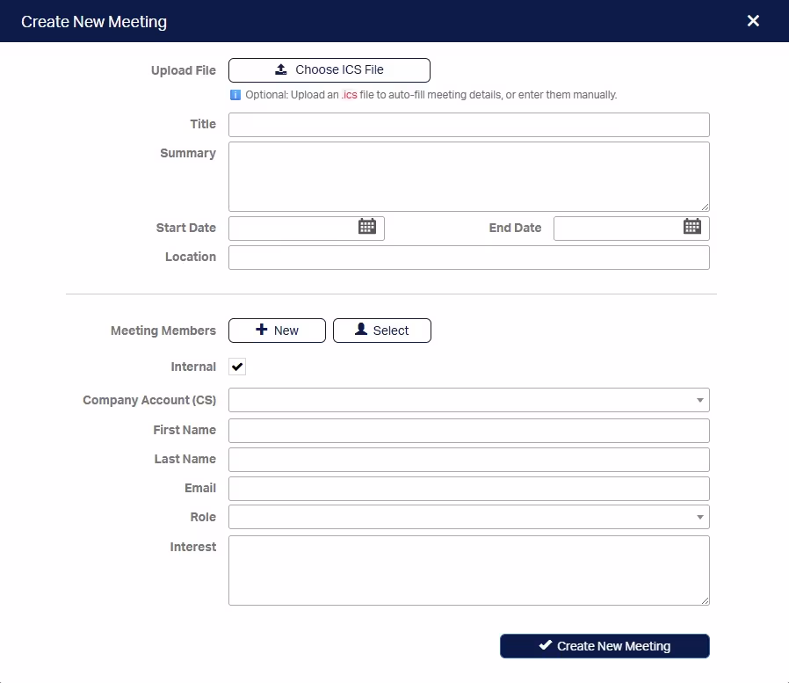
Task: Click the 'Internal' label text
Action: (193, 367)
